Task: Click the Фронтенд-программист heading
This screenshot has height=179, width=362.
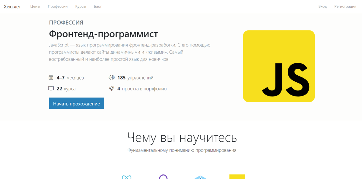Action: coord(103,34)
